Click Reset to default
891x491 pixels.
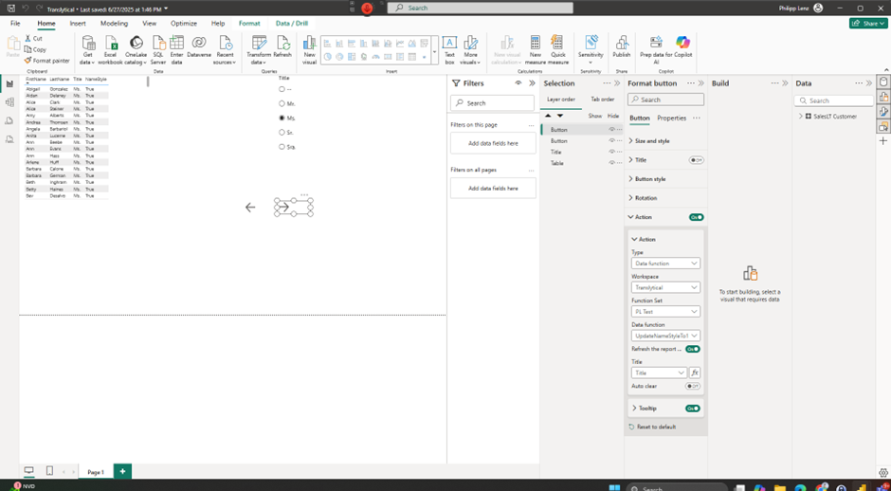pyautogui.click(x=656, y=427)
